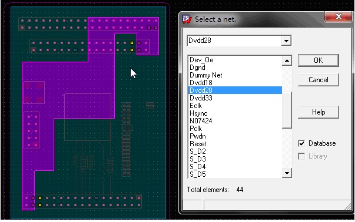Click the net list scroll up arrow
The height and width of the screenshot is (222, 355).
pos(287,60)
